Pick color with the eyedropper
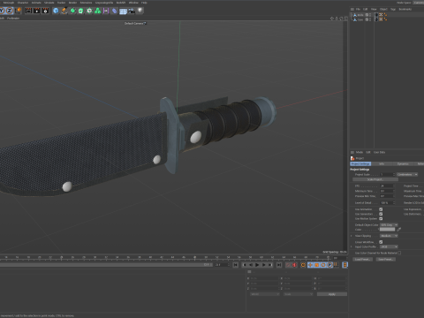Screen dimensions: 424x318 (x=399, y=230)
